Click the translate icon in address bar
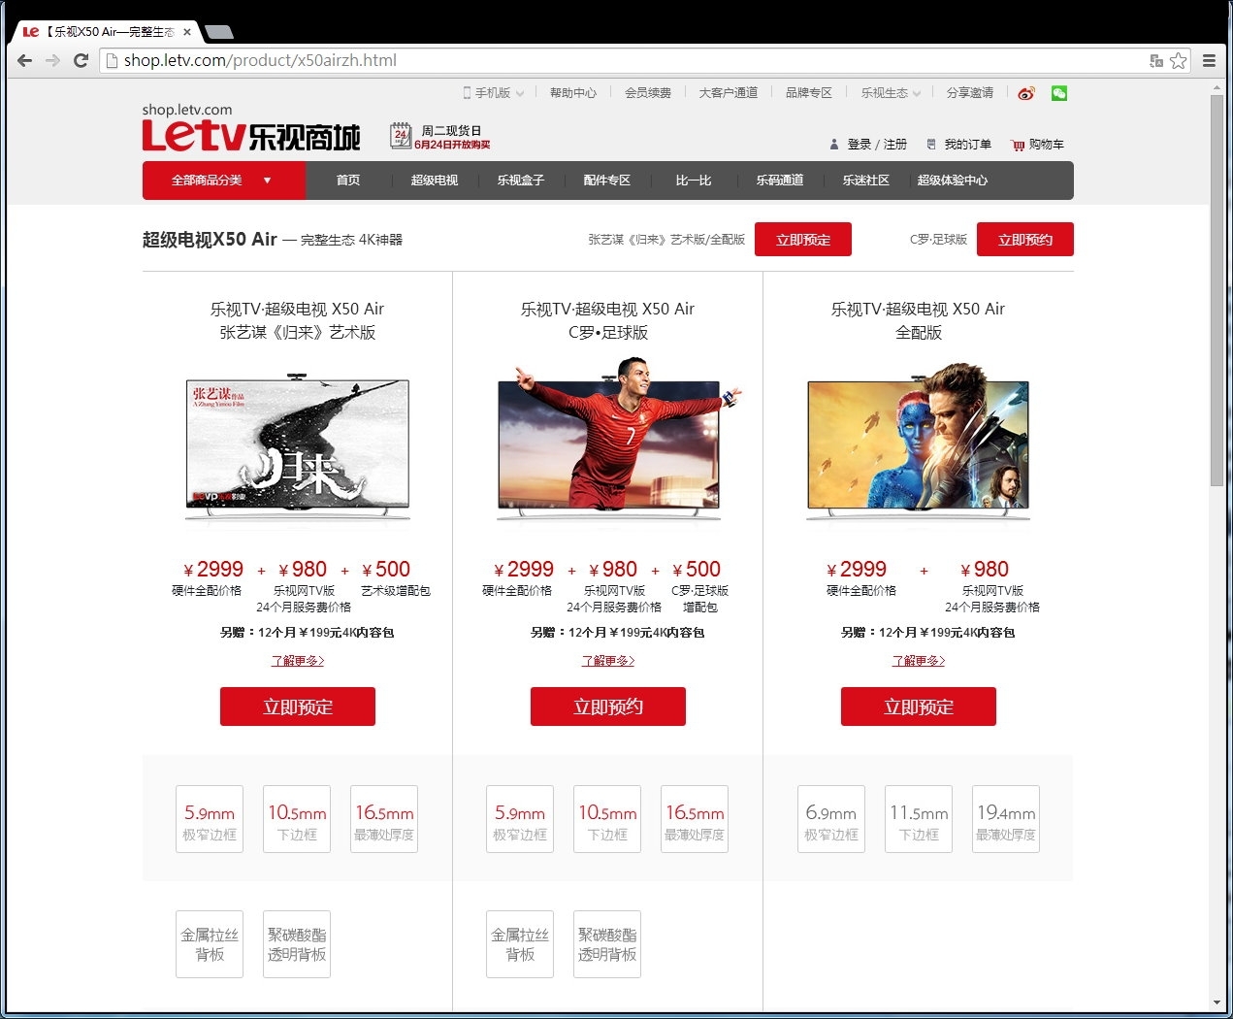Viewport: 1233px width, 1019px height. click(1155, 60)
